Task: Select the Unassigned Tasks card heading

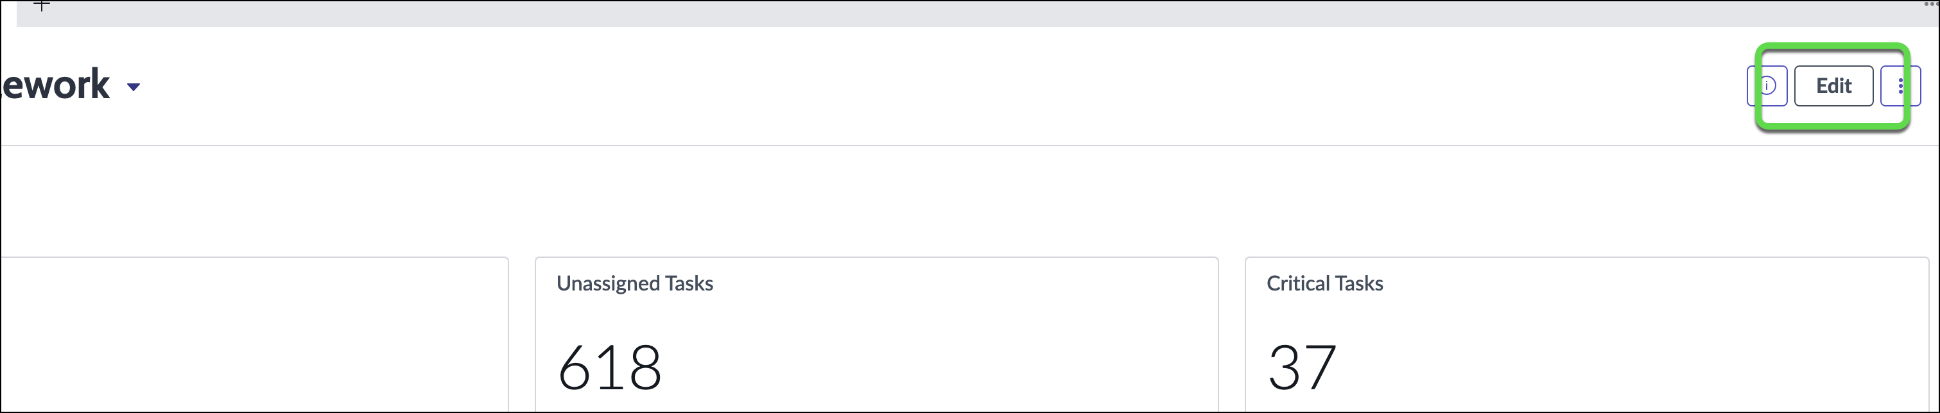Action: coord(634,283)
